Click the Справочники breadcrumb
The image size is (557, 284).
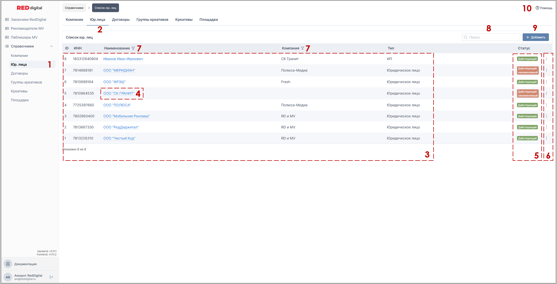pyautogui.click(x=74, y=8)
